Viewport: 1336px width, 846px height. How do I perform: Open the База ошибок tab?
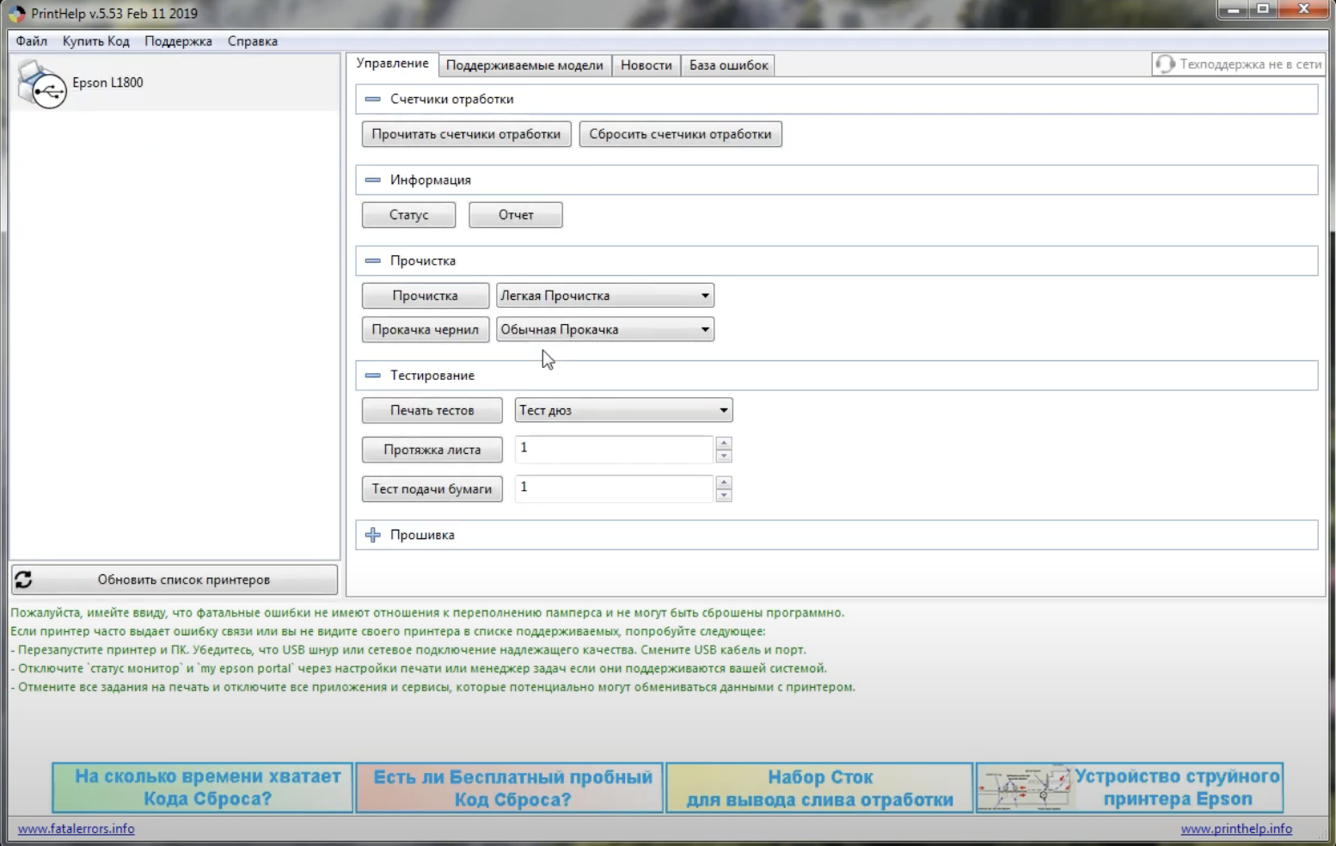(728, 65)
